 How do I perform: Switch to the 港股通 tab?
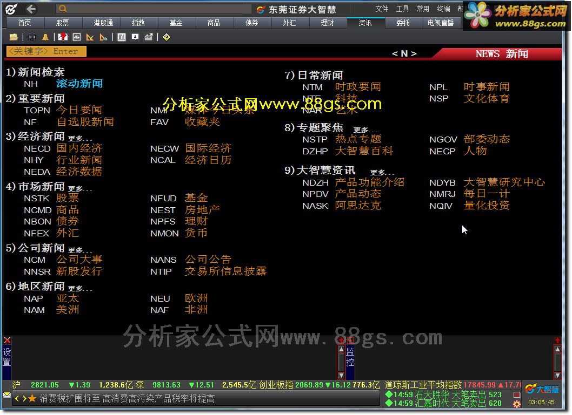pyautogui.click(x=103, y=23)
